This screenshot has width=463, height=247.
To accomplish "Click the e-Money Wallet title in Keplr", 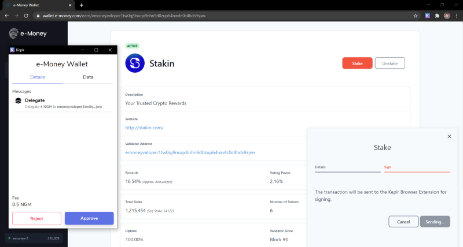I will tap(62, 64).
